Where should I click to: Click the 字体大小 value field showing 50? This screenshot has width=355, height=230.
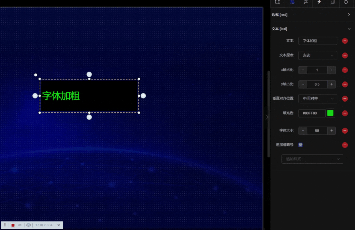pos(317,131)
